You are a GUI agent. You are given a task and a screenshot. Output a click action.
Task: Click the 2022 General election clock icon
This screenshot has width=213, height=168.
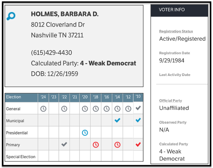click(x=64, y=109)
